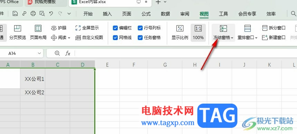Click 全屏显示 fullscreen button
The image size is (297, 134).
point(87,28)
